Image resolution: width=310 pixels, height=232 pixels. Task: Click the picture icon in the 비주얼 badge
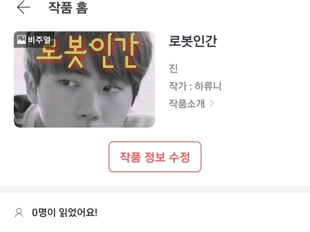tap(22, 40)
